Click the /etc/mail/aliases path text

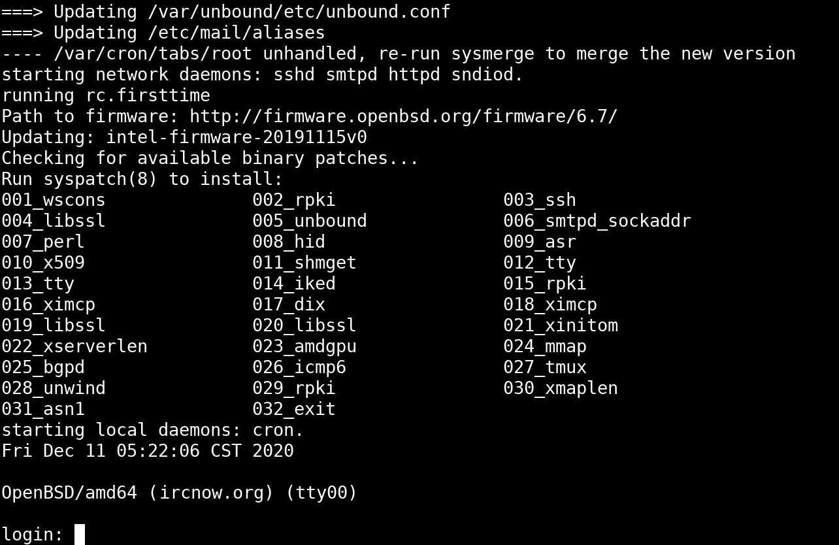coord(237,33)
